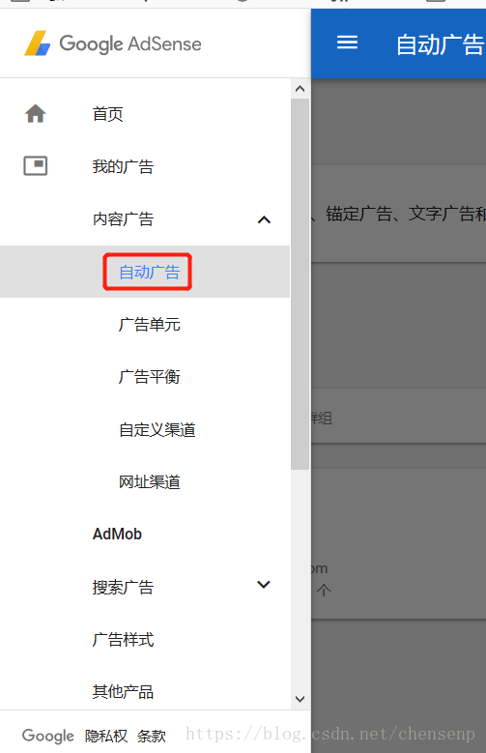Select 内容广告 menu heading

[x=123, y=219]
